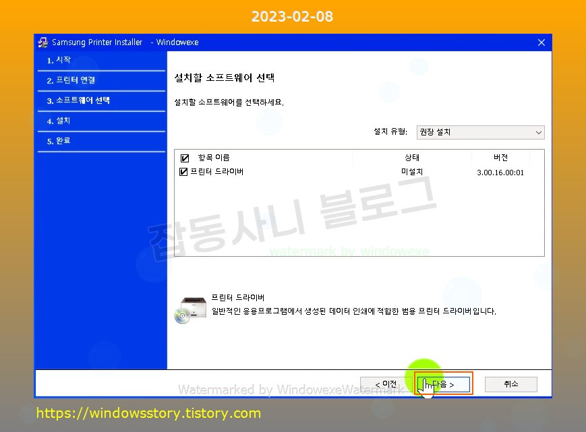Uncheck the 프린터 드라이버 checkbox
The width and height of the screenshot is (586, 432).
tap(183, 172)
